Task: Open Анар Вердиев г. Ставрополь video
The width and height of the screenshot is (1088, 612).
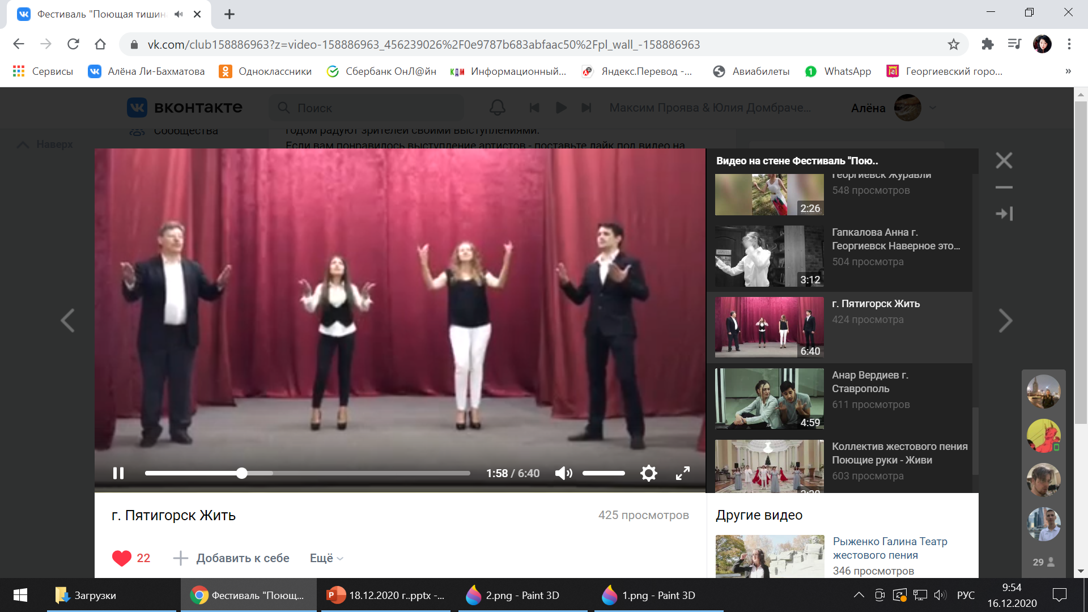Action: (840, 398)
